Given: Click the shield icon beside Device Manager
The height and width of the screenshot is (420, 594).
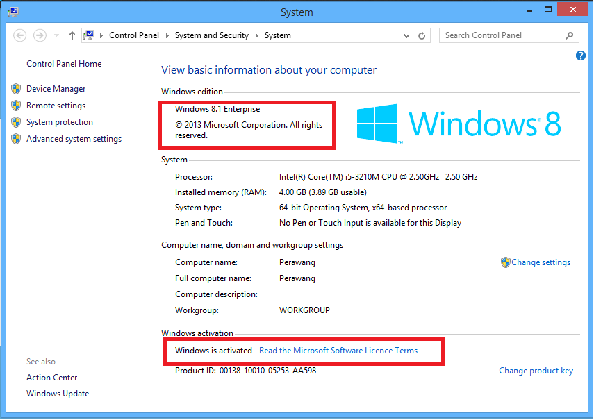Looking at the screenshot, I should (x=16, y=89).
